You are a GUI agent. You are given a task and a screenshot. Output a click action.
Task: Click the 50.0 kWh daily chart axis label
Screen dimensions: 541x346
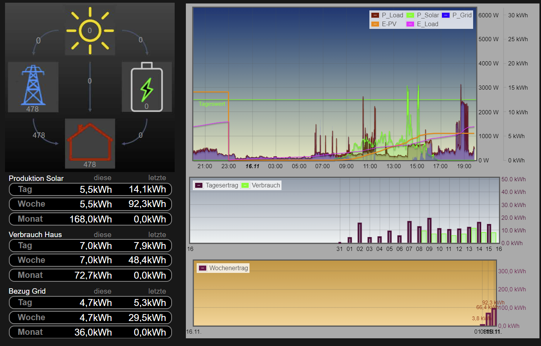pos(513,179)
